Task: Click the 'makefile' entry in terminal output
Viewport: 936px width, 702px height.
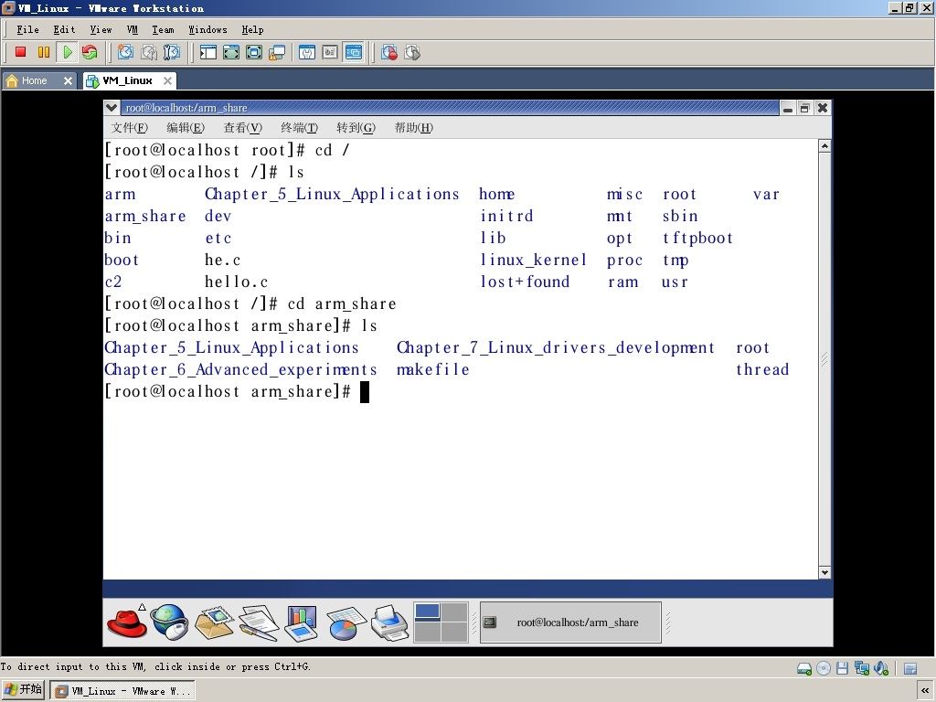Action: point(433,369)
